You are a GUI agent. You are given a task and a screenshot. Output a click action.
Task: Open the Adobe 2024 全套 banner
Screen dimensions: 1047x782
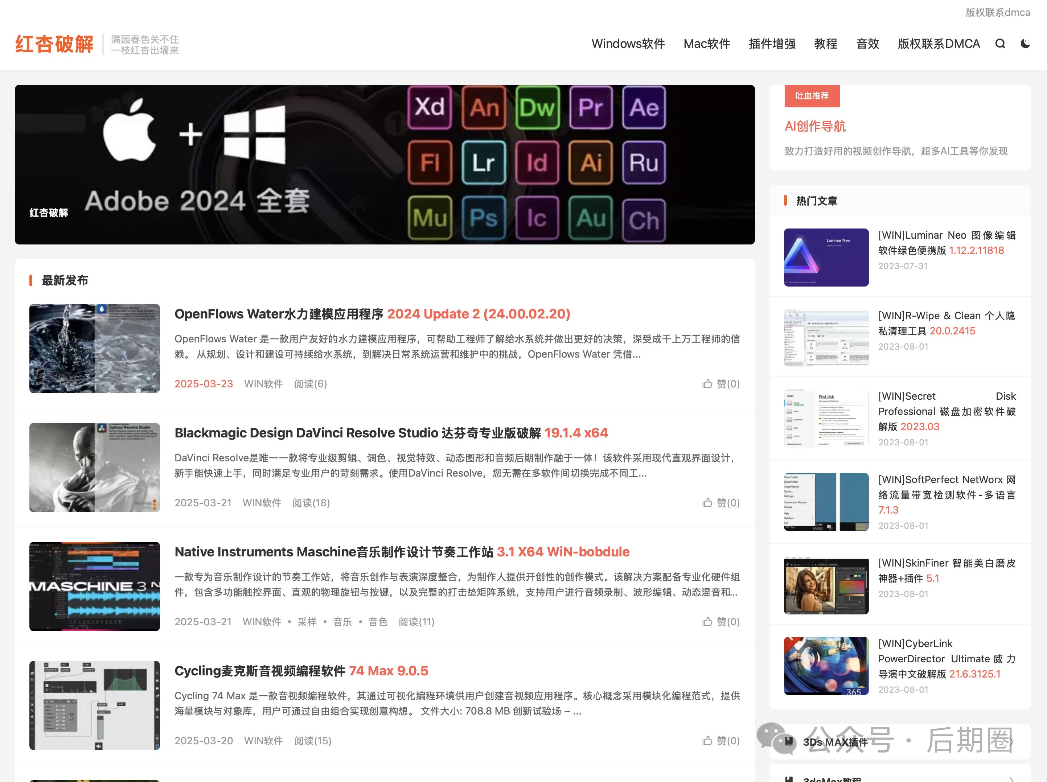pos(384,165)
